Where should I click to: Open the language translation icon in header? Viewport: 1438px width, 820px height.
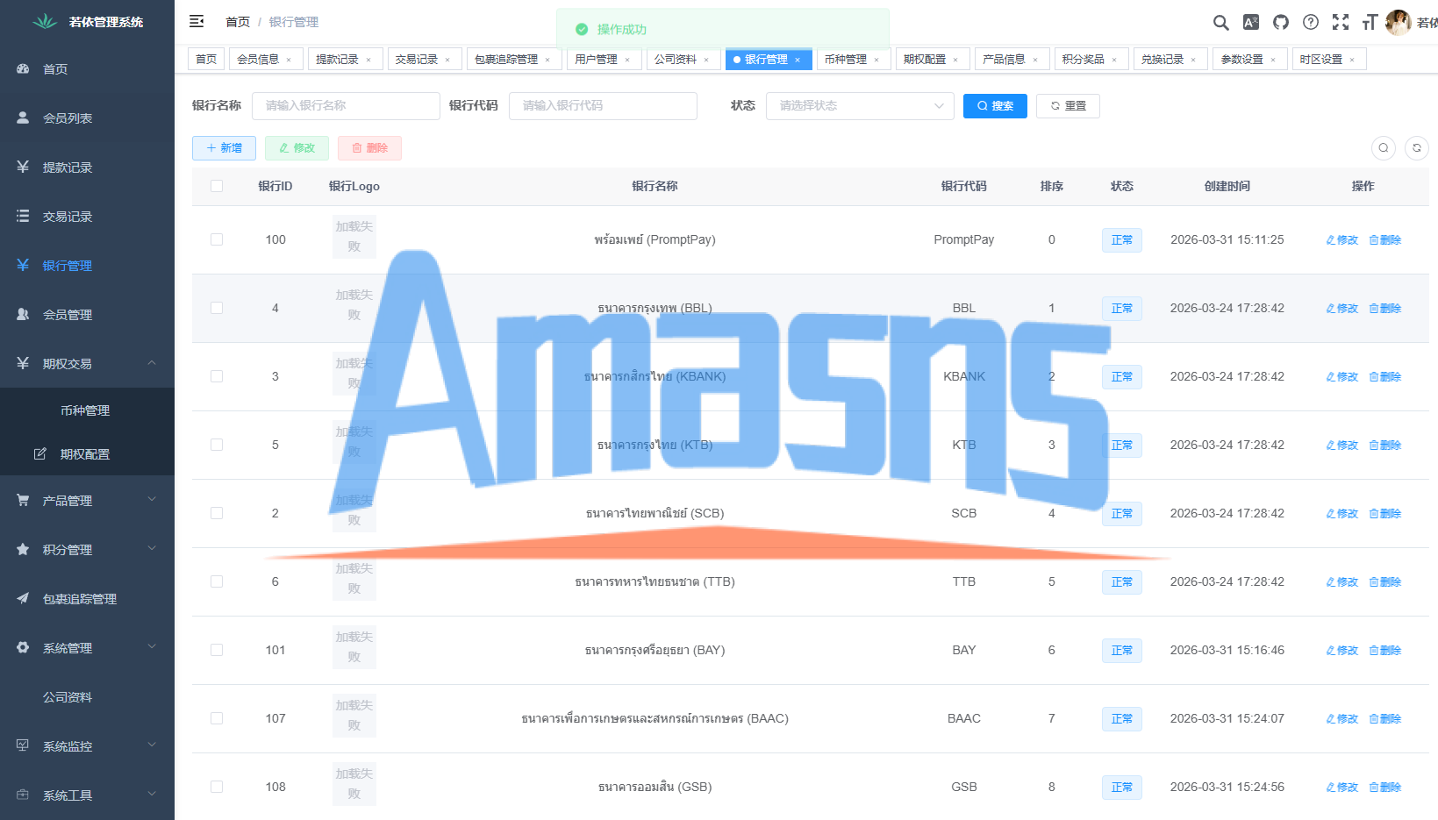(x=1251, y=22)
